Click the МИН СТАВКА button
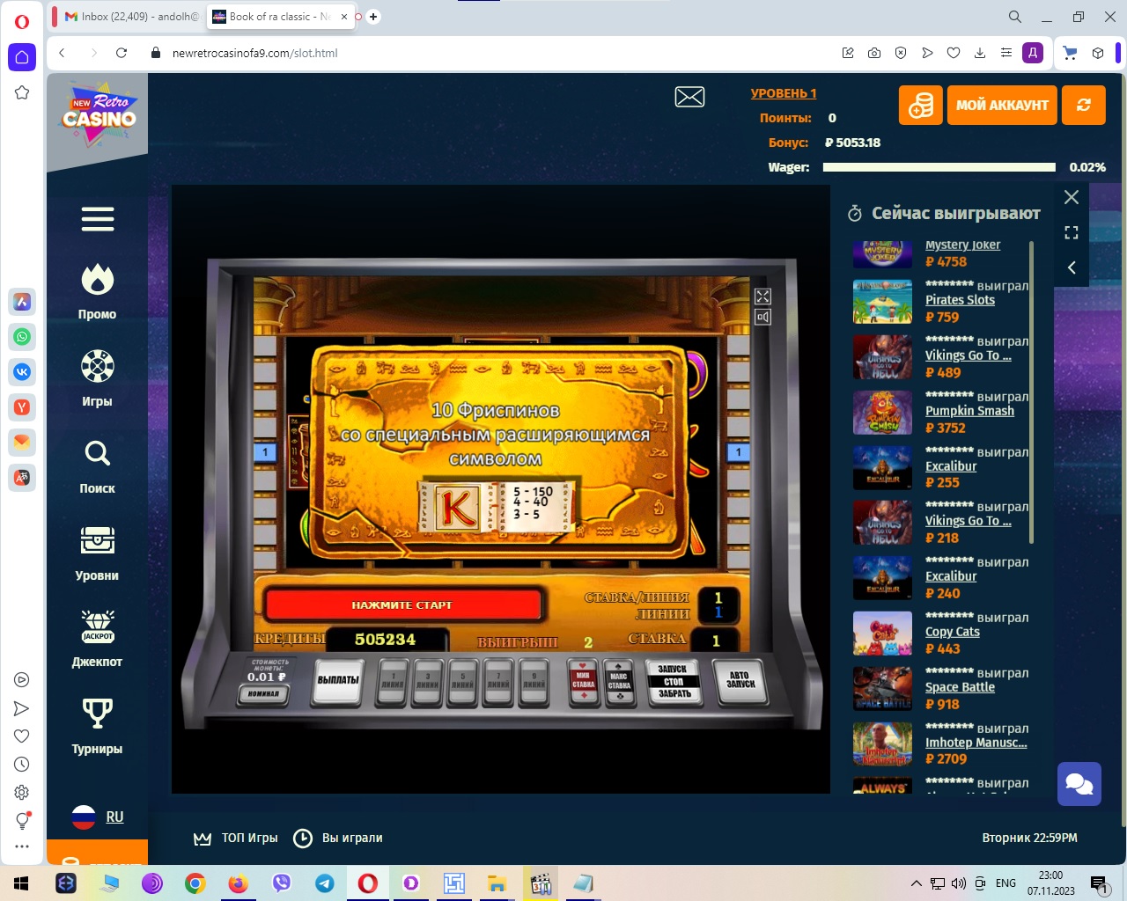The height and width of the screenshot is (901, 1127). coord(583,683)
